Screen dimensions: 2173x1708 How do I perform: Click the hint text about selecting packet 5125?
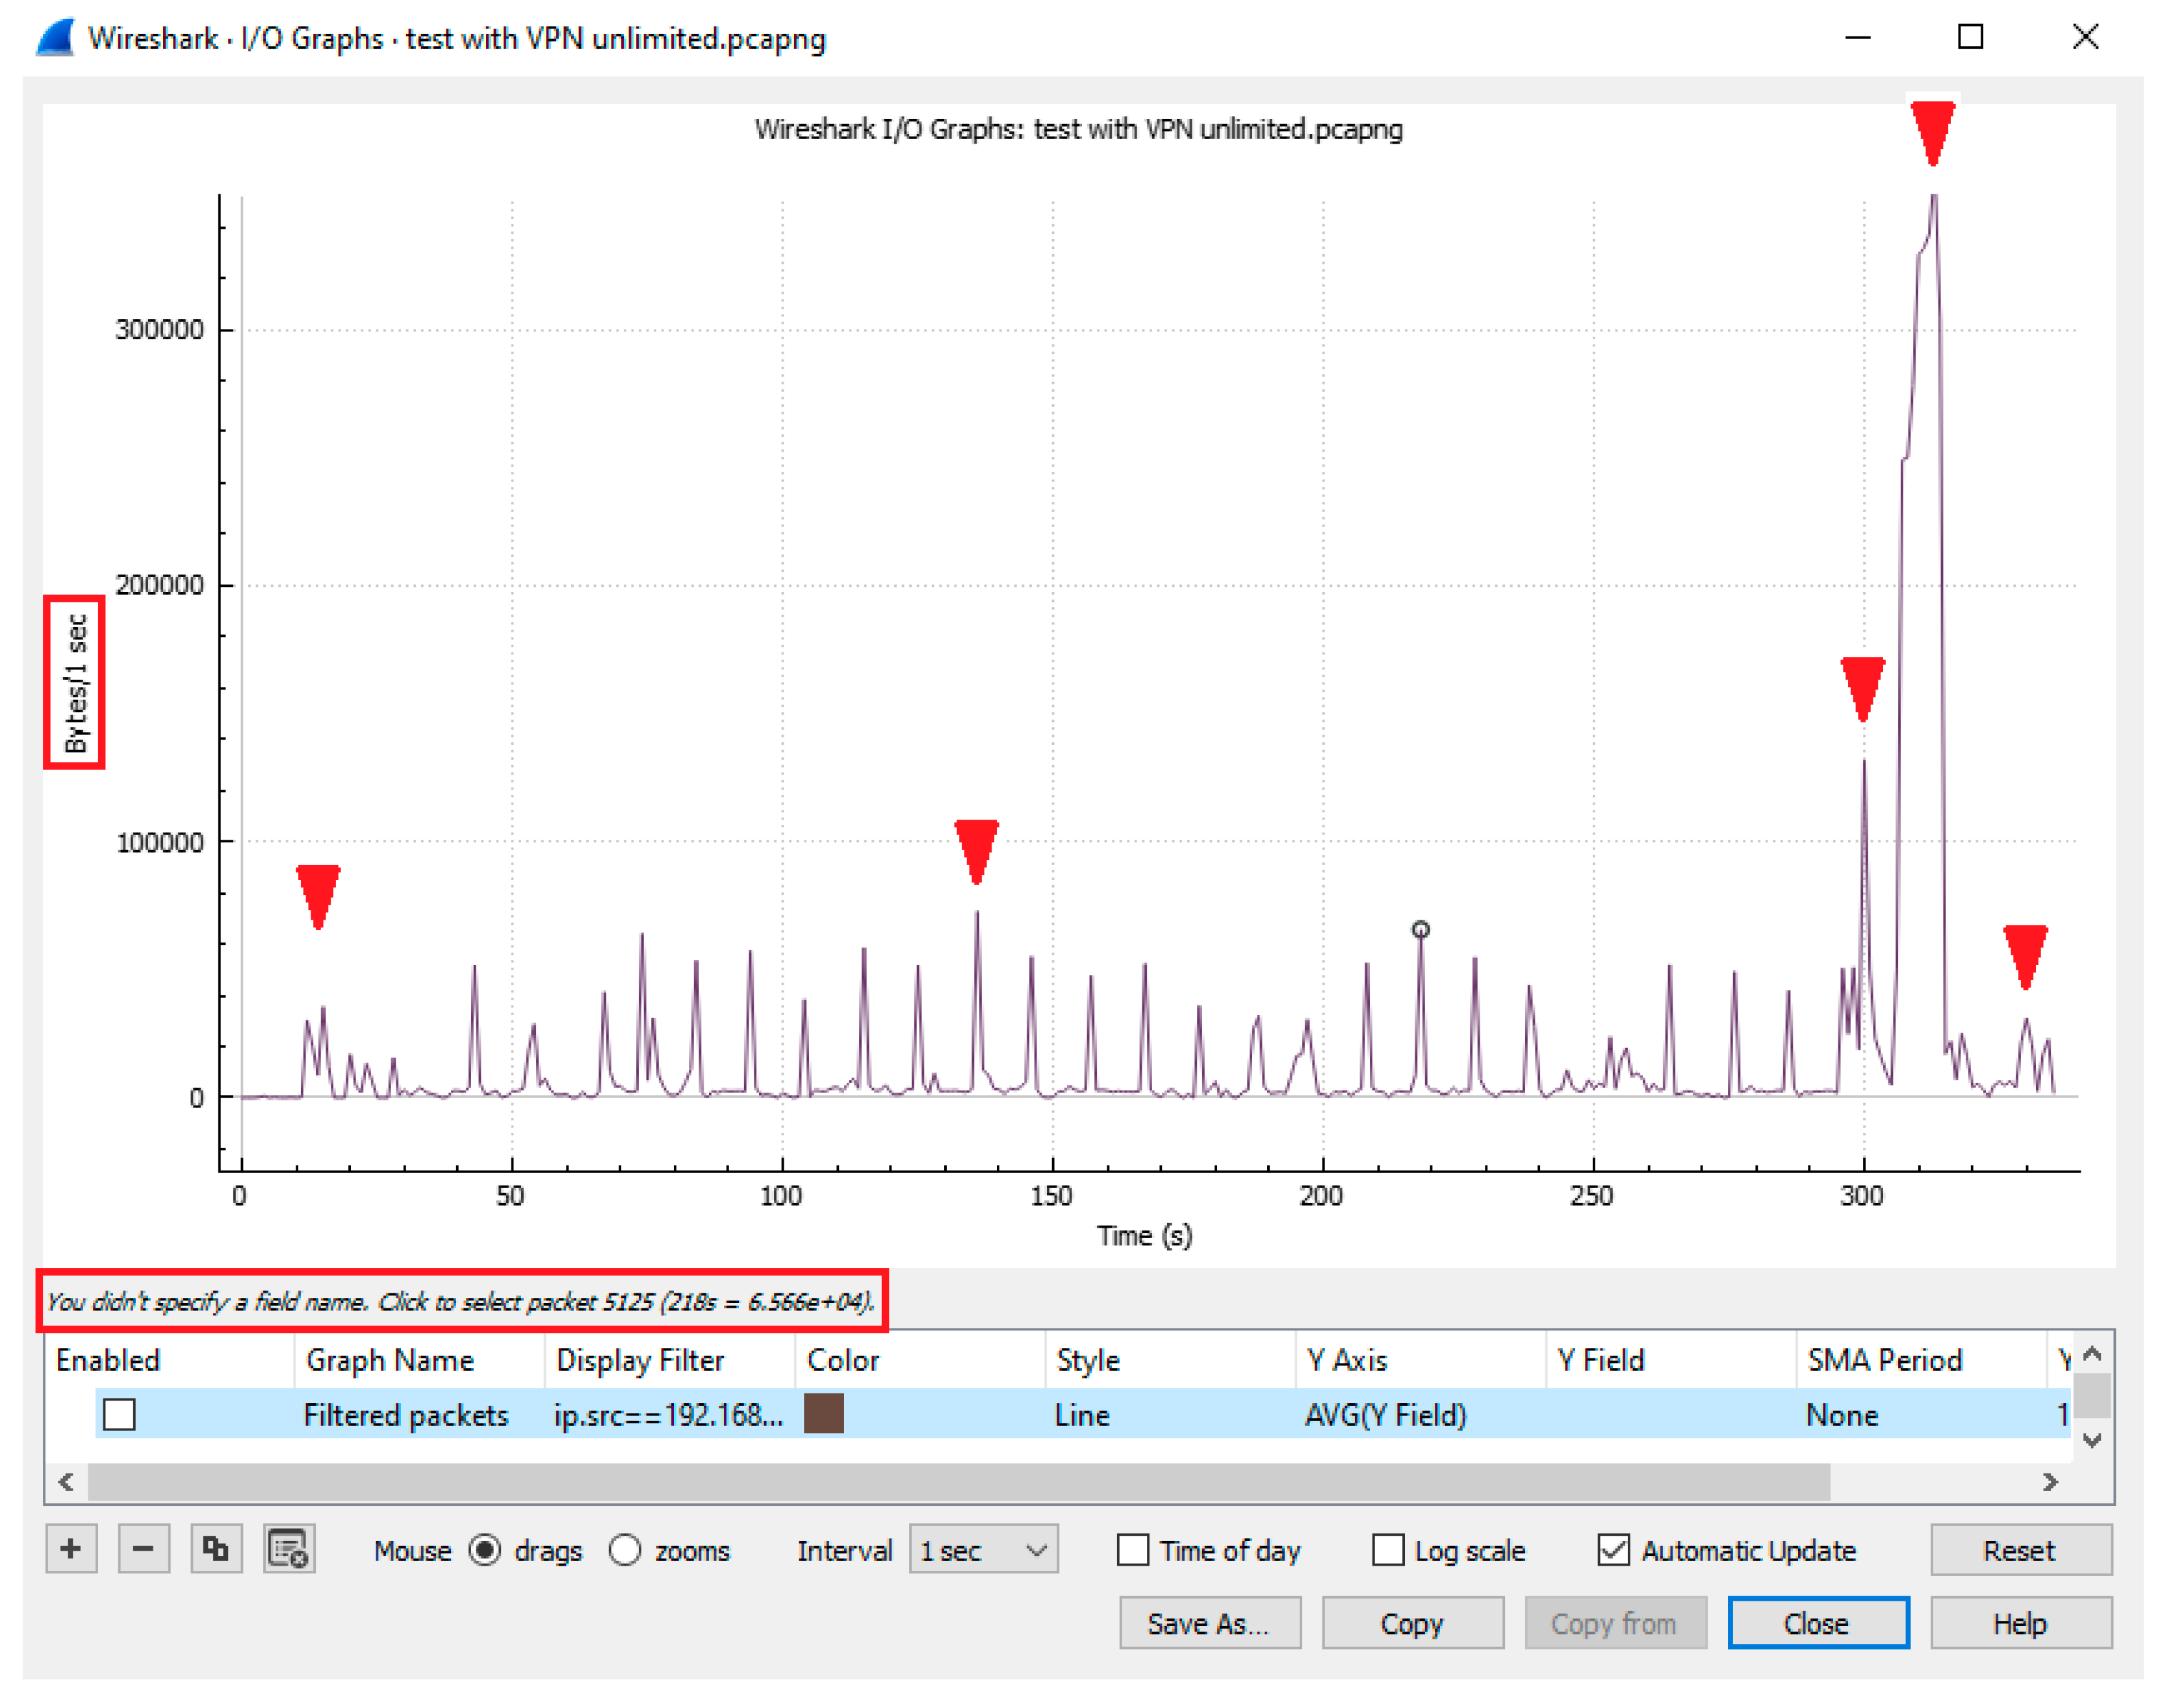pyautogui.click(x=461, y=1302)
